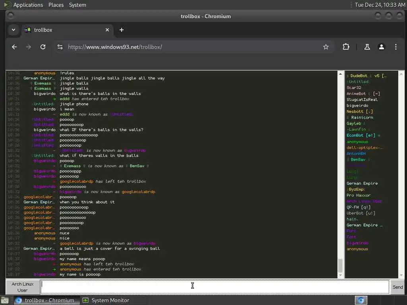Open the Applications menu
This screenshot has height=305, width=407.
28,5
